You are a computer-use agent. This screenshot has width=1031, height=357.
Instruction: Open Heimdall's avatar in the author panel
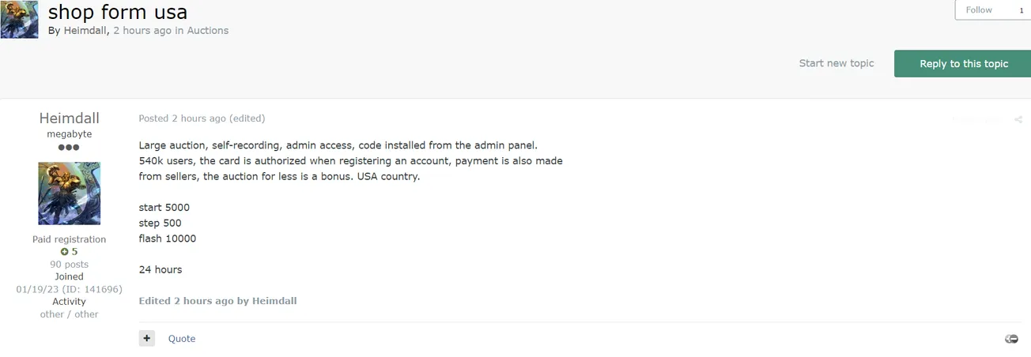(x=69, y=194)
